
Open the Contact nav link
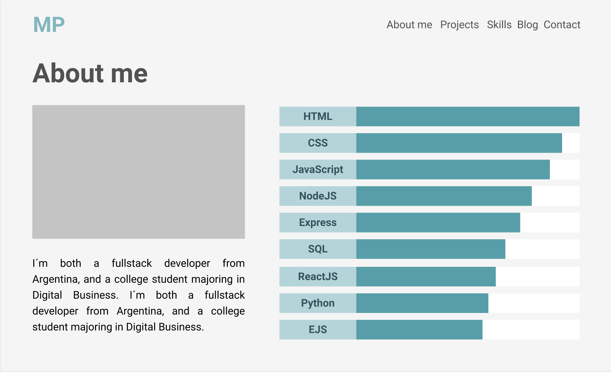click(562, 25)
